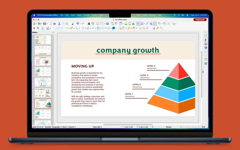The image size is (240, 150).
Task: Run the spelling check ABC icon
Action: tap(93, 24)
